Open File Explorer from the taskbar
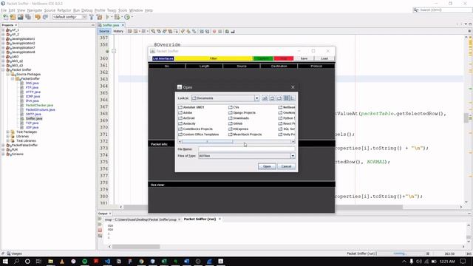This screenshot has height=266, width=473. click(50, 261)
